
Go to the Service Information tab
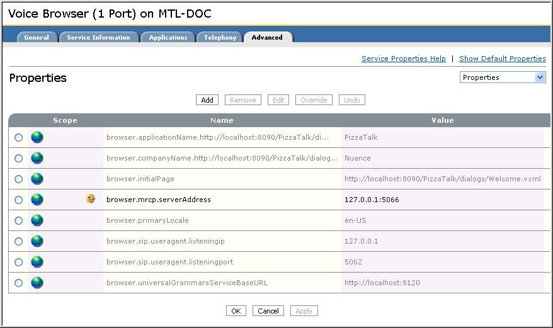click(x=98, y=38)
